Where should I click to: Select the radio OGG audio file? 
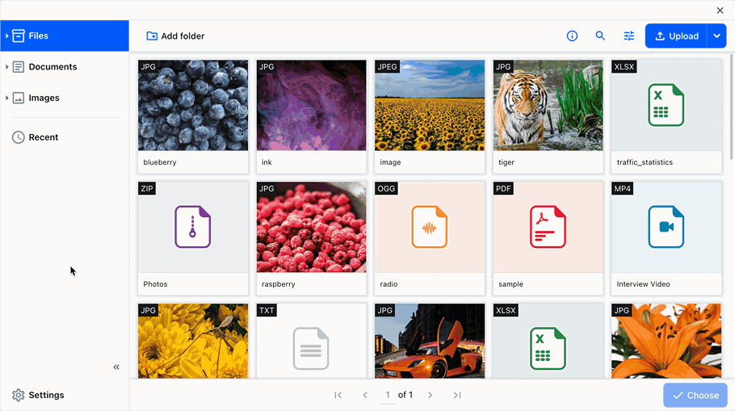pyautogui.click(x=429, y=228)
